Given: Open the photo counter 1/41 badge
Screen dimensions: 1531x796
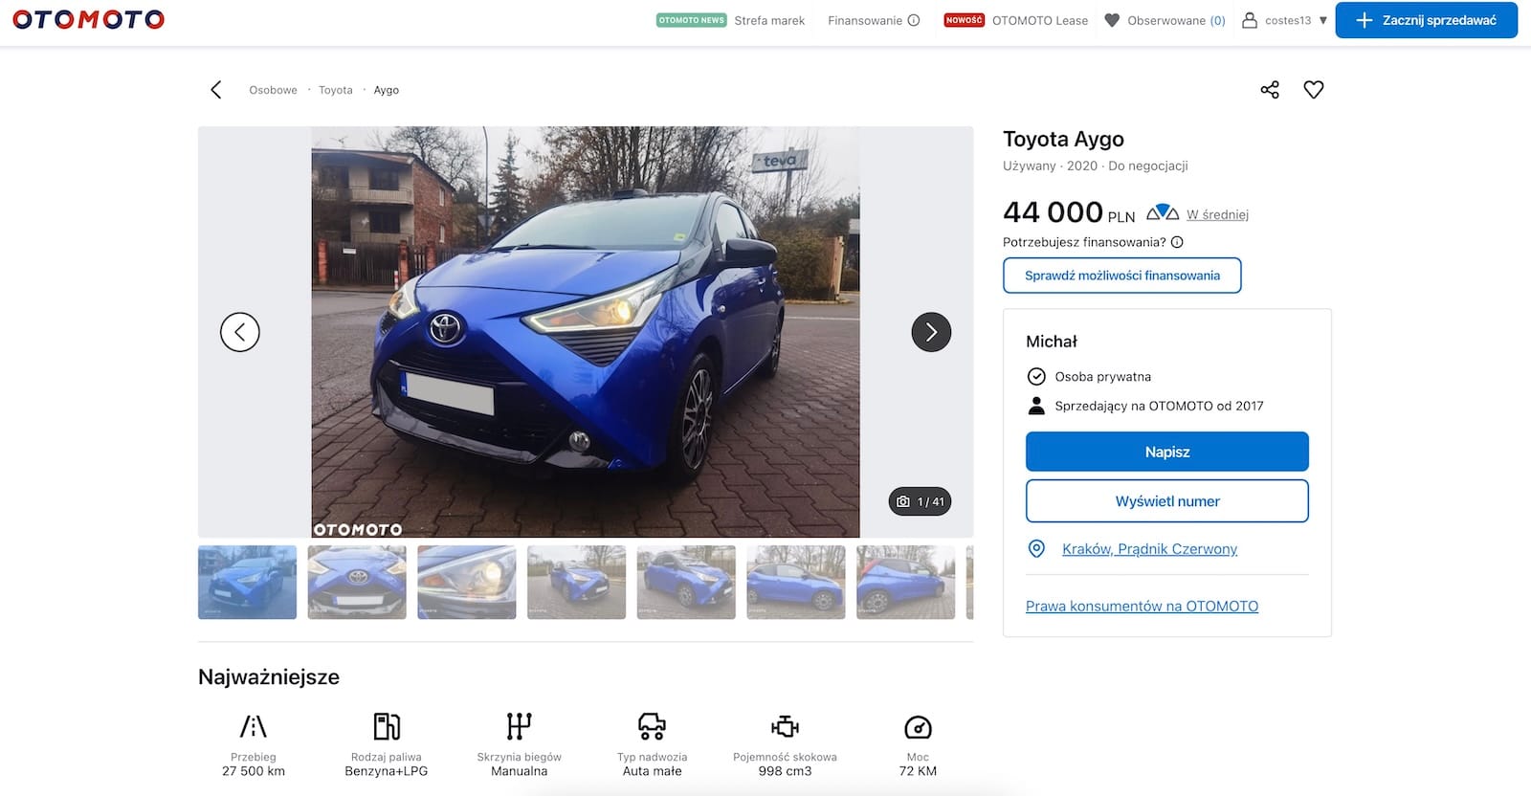Looking at the screenshot, I should tap(921, 501).
